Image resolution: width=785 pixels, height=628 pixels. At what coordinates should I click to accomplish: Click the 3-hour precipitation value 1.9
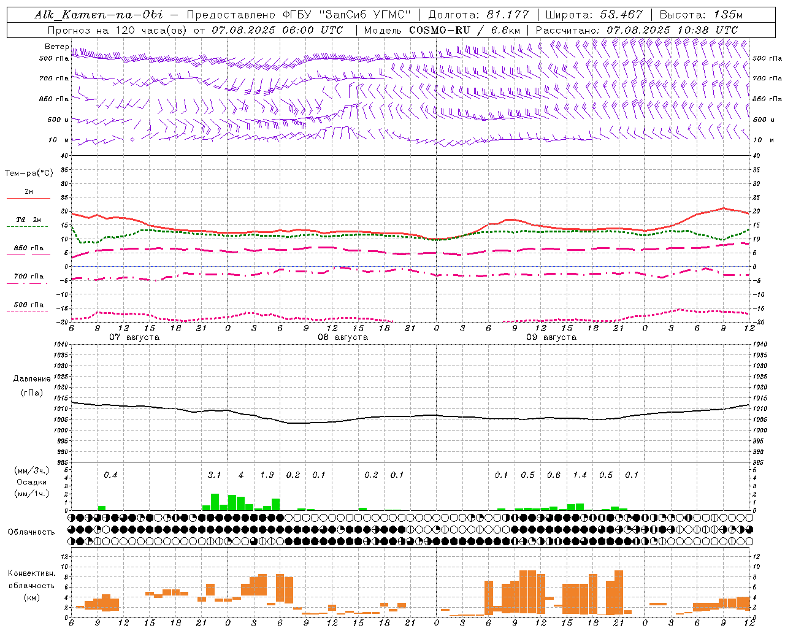267,475
